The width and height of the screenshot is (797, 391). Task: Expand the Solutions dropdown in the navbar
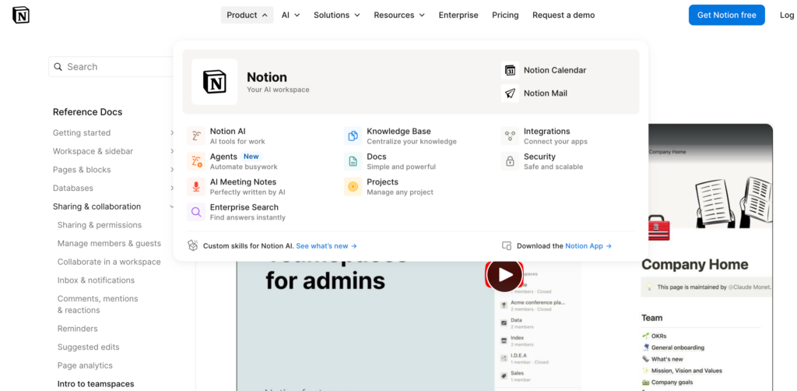pyautogui.click(x=336, y=15)
